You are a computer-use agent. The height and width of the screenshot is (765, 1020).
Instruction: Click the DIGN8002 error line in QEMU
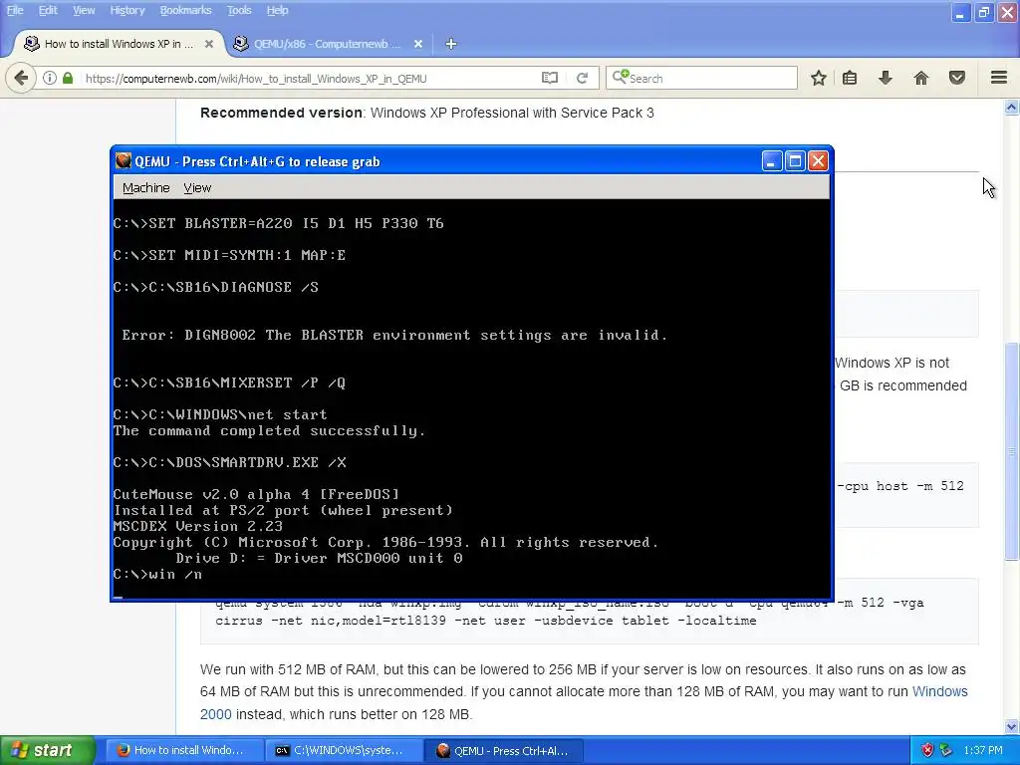(x=394, y=335)
